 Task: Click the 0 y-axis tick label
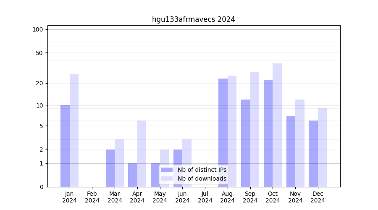click(41, 187)
